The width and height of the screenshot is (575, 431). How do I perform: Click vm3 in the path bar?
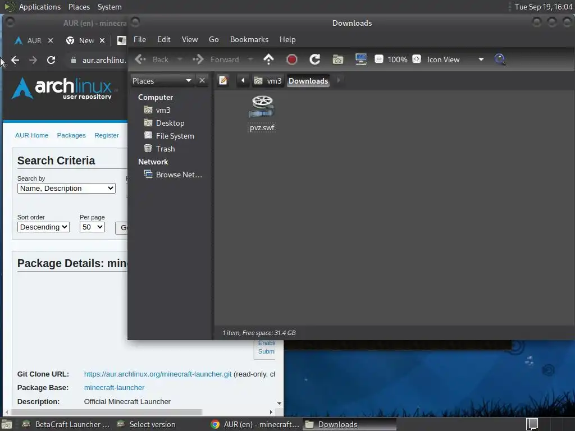[268, 81]
